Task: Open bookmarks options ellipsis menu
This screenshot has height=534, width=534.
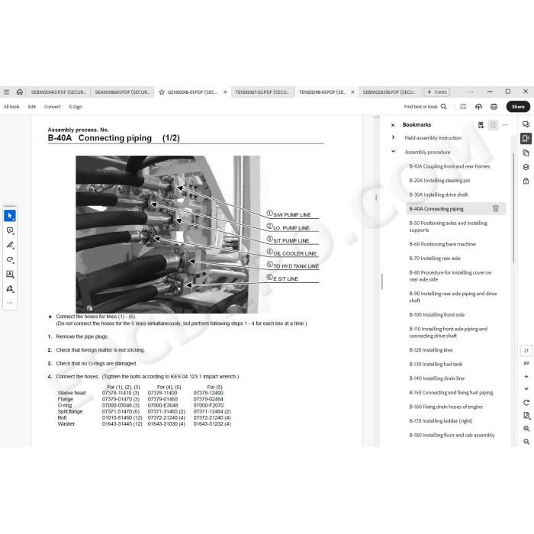Action: (505, 125)
